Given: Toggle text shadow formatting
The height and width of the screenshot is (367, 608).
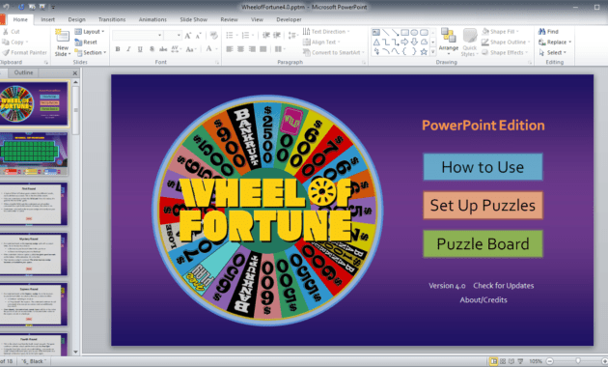Looking at the screenshot, I should pyautogui.click(x=152, y=49).
